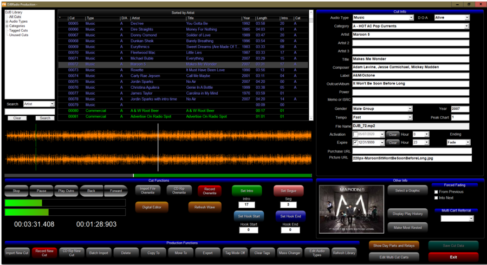Open the Digital Editor
Screen dimensions: 487x265
pos(152,207)
